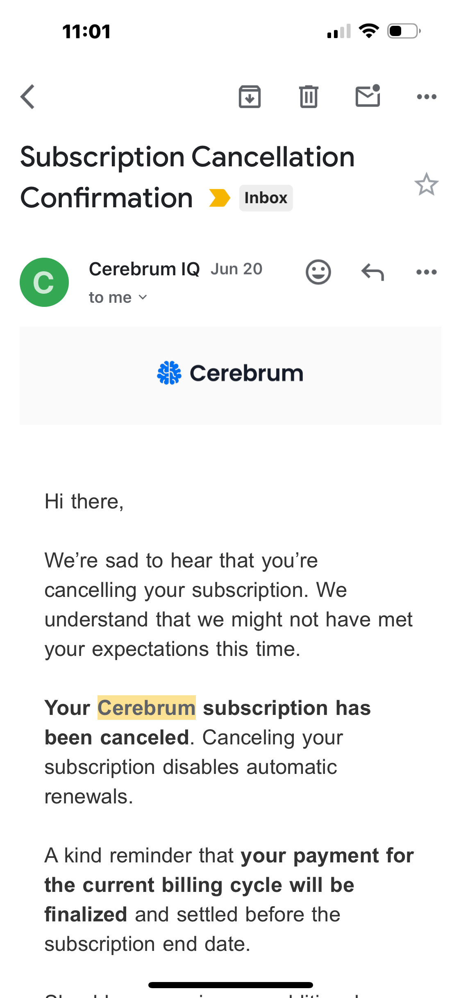Viewport: 461px width, 998px height.
Task: Star the Subscription Cancellation Confirmation email
Action: [426, 184]
